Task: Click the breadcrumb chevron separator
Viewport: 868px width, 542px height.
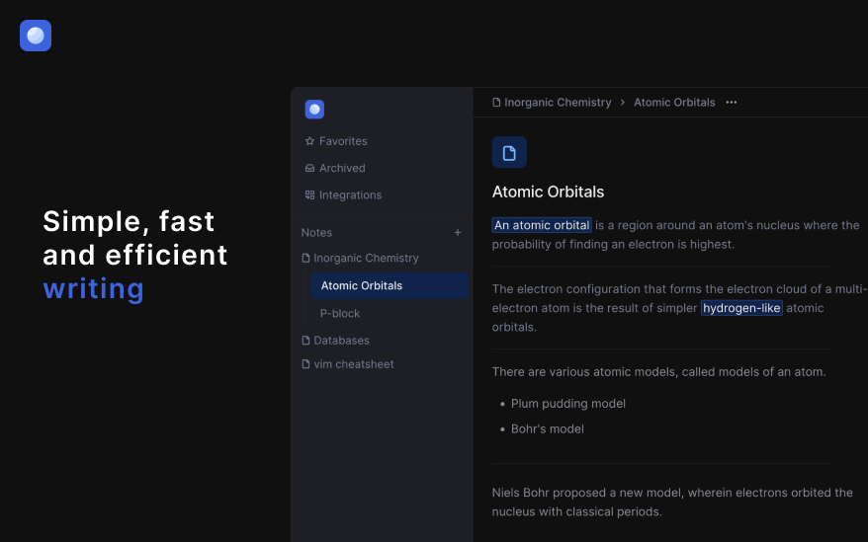Action: click(x=622, y=103)
